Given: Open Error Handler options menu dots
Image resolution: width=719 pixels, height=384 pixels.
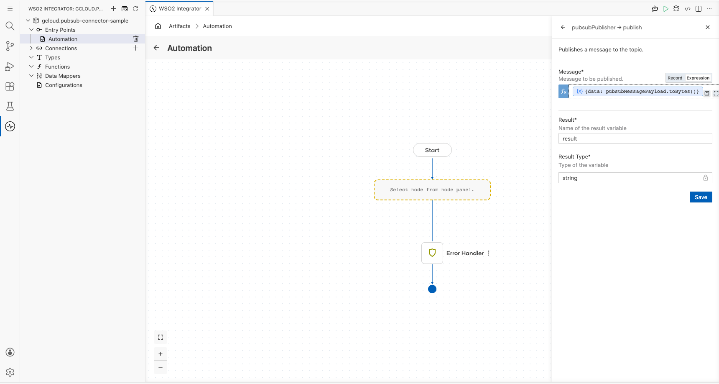Looking at the screenshot, I should pyautogui.click(x=489, y=253).
